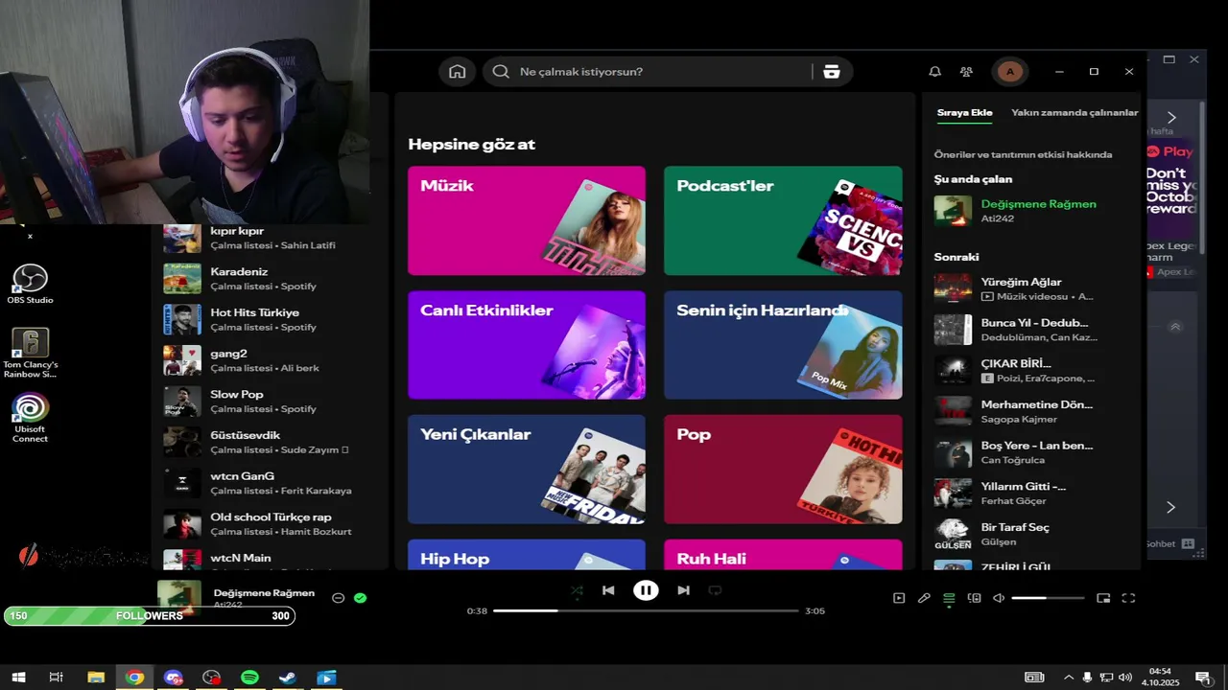The image size is (1228, 690).
Task: Adjust the volume slider
Action: pyautogui.click(x=1048, y=598)
